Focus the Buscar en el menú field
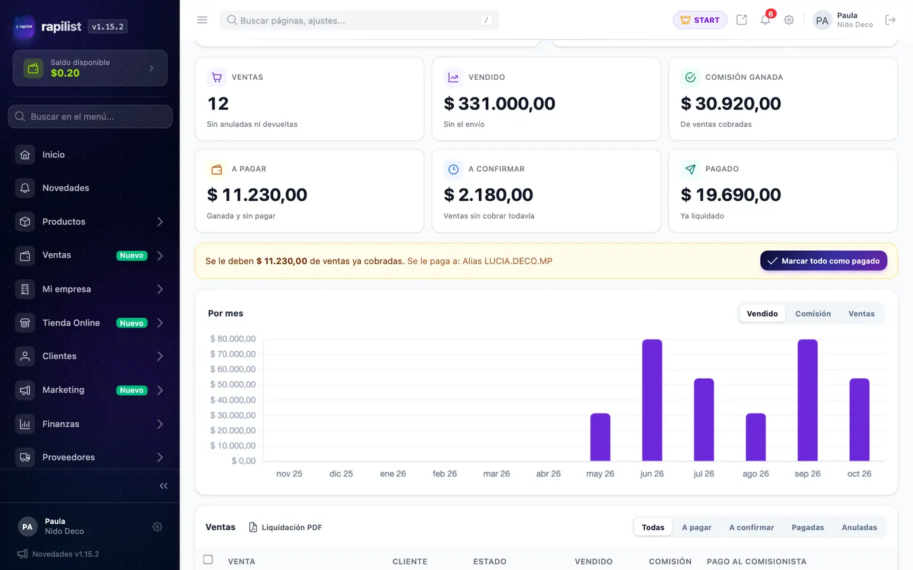This screenshot has width=913, height=570. pyautogui.click(x=90, y=117)
